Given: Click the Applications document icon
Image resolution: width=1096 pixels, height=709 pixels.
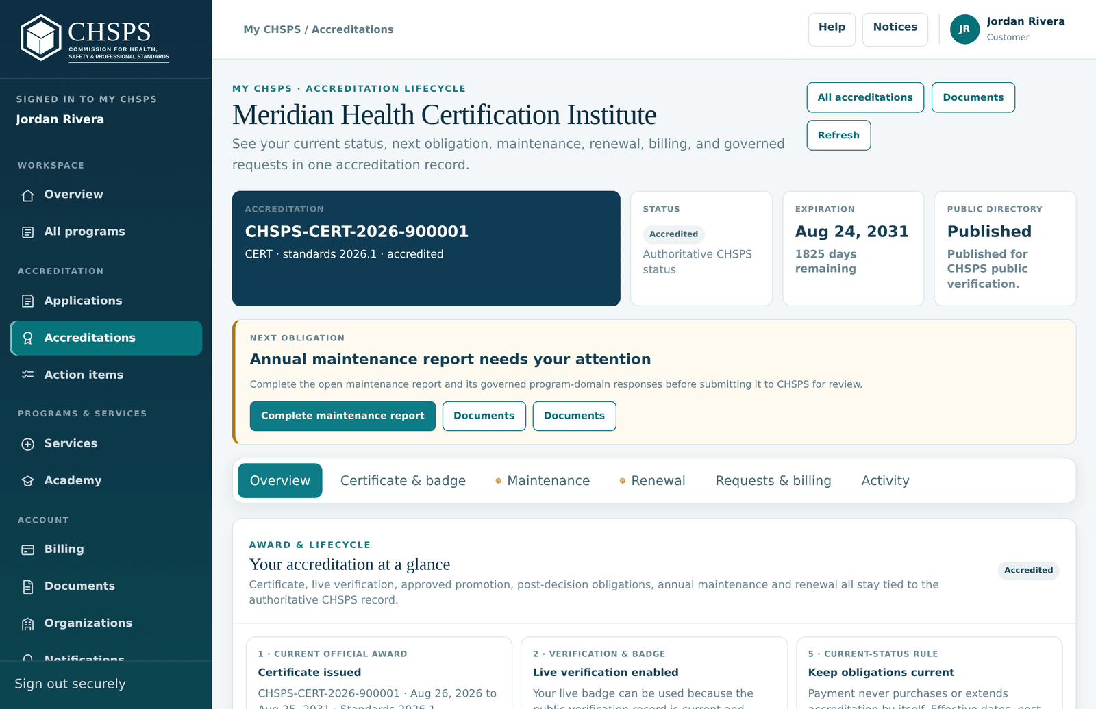Looking at the screenshot, I should (x=27, y=301).
